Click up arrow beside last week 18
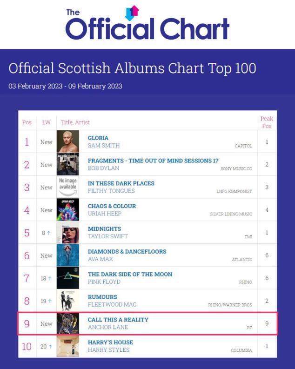 click(50, 279)
